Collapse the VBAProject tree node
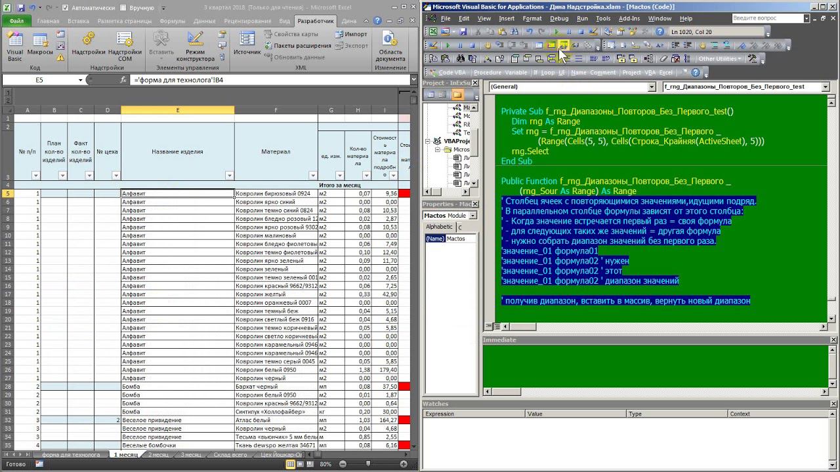This screenshot has width=840, height=472. [x=429, y=141]
